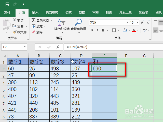
Task: Click the top align icon
Action: point(156,21)
